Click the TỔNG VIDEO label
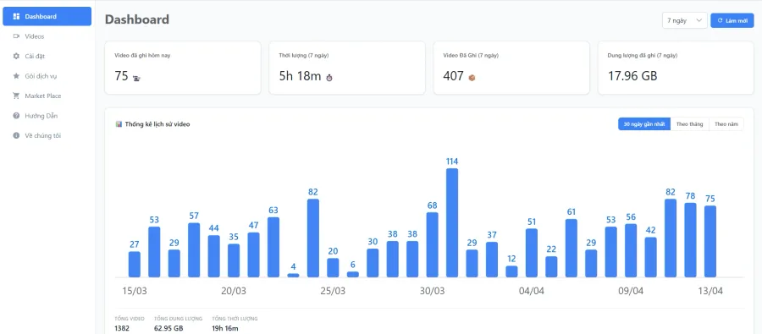The width and height of the screenshot is (762, 334). coord(130,319)
